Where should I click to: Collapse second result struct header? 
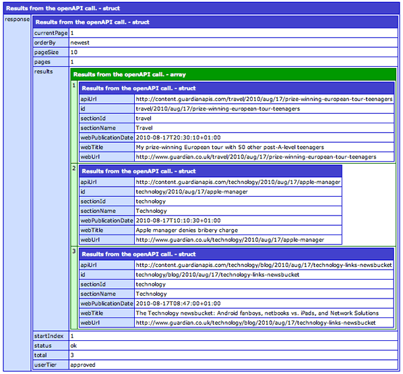[x=210, y=171]
